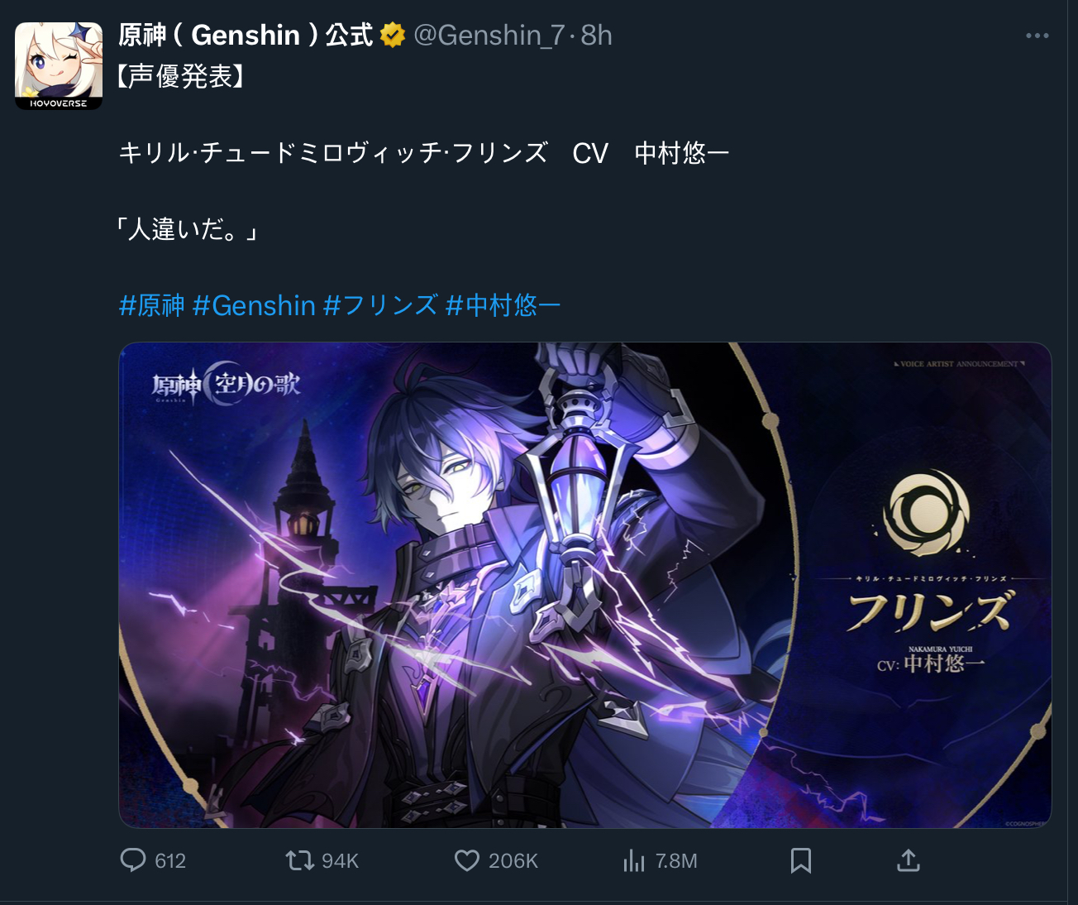
Task: Click the Paimon profile avatar
Action: [x=59, y=66]
